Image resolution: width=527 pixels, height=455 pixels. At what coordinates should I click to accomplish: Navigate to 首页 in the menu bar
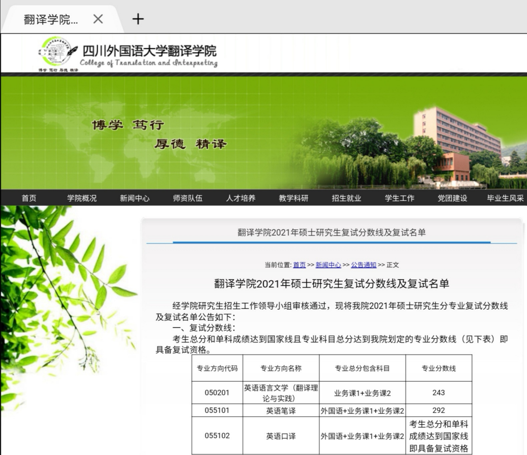[28, 198]
